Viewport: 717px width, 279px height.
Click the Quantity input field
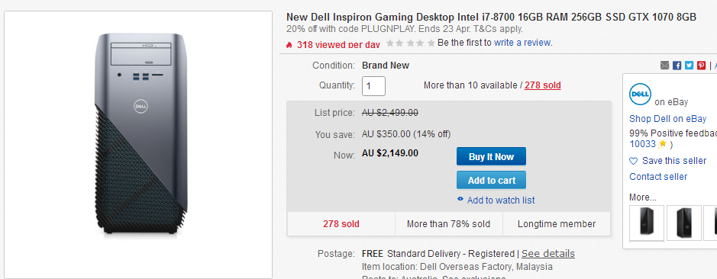(x=373, y=86)
